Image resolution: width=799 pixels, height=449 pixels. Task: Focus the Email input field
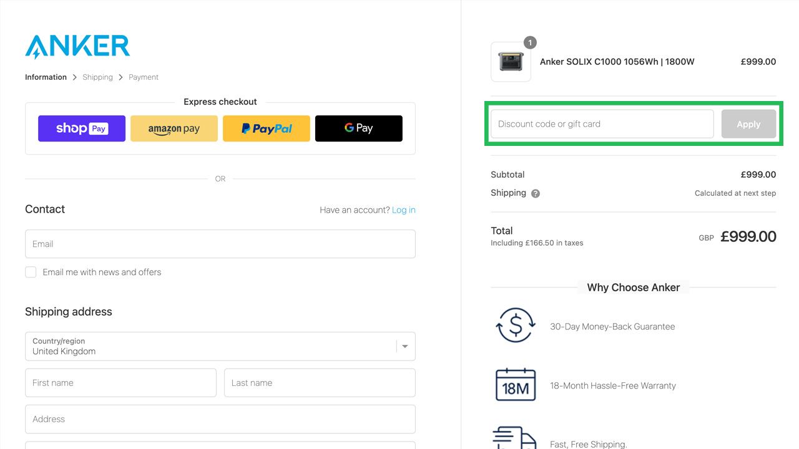pyautogui.click(x=220, y=244)
